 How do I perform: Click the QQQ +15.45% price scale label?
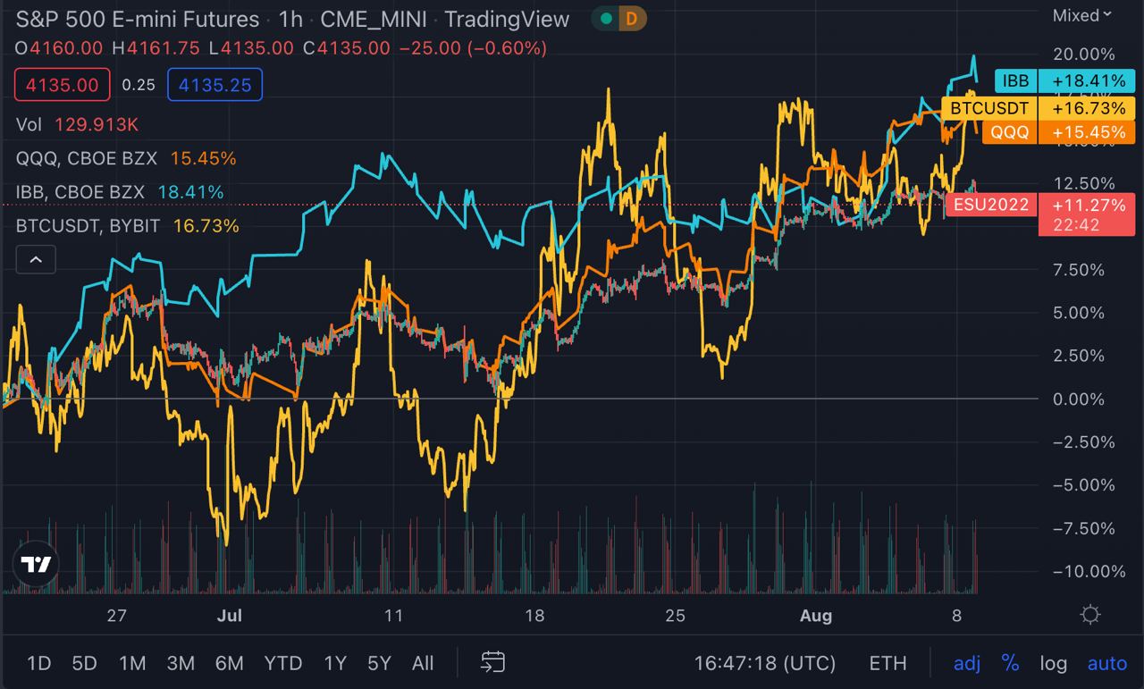(1058, 132)
